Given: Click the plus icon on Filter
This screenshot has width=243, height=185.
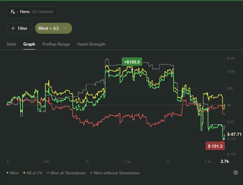Looking at the screenshot, I should [13, 28].
